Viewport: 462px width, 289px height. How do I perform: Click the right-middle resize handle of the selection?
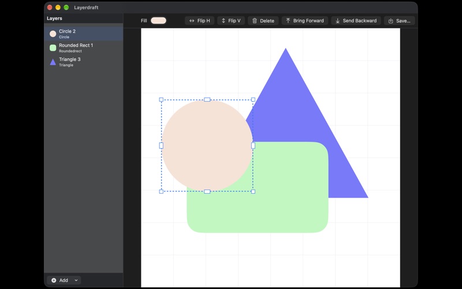click(x=253, y=146)
